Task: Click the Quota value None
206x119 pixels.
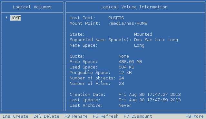Action: coord(124,56)
